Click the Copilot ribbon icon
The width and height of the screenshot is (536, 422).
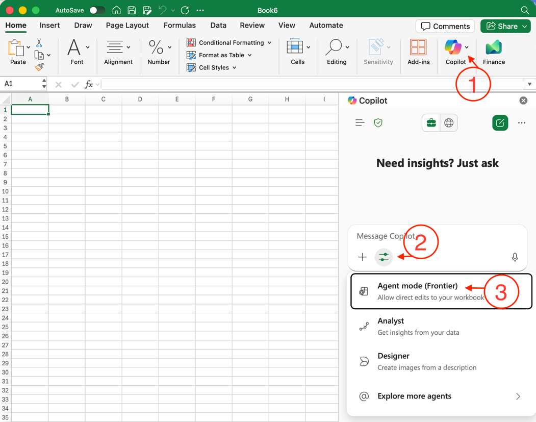[x=453, y=47]
